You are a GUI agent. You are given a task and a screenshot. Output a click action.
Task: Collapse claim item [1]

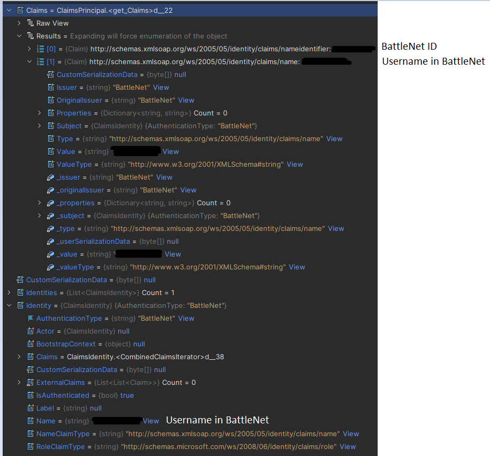28,61
